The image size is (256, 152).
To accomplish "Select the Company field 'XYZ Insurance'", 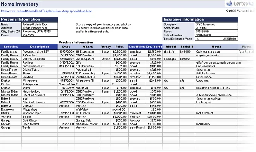I will tap(216, 24).
